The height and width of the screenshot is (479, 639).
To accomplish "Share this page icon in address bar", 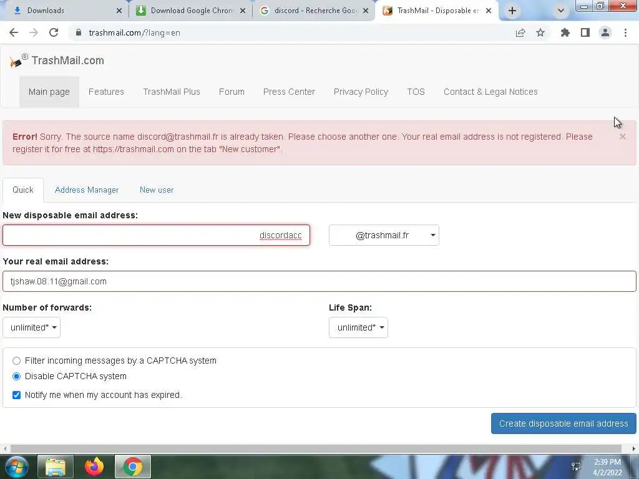I will 520,32.
